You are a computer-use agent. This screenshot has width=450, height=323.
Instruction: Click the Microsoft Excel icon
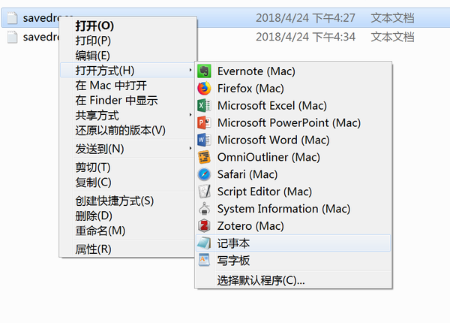click(204, 105)
